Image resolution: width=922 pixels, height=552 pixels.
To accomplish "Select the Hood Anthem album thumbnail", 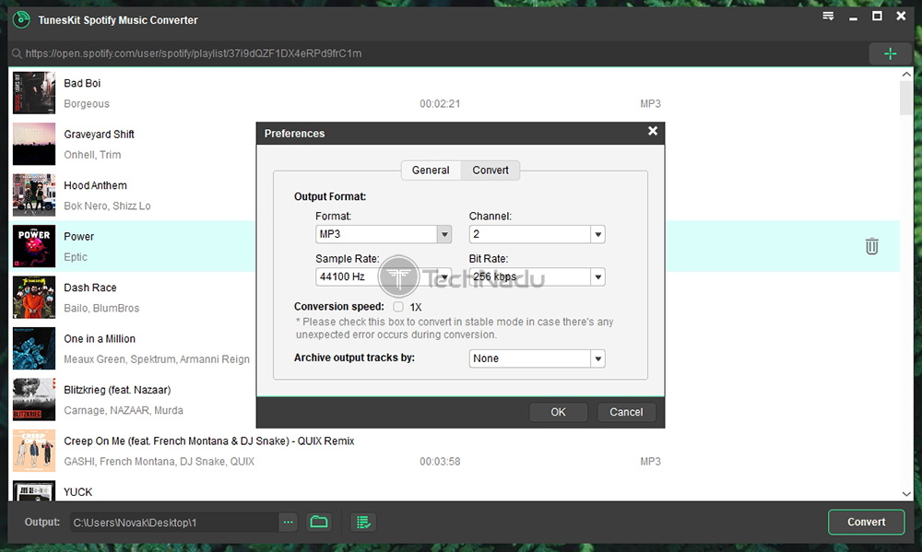I will [x=34, y=195].
